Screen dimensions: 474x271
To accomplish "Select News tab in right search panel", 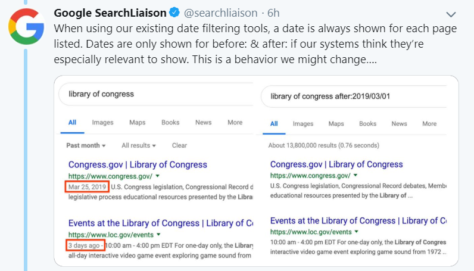I will (x=399, y=124).
